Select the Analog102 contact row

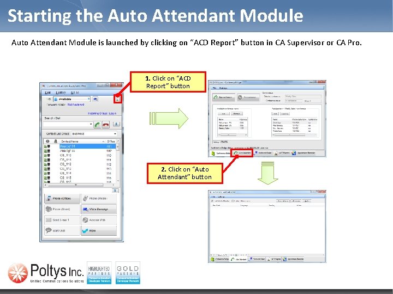click(x=80, y=151)
